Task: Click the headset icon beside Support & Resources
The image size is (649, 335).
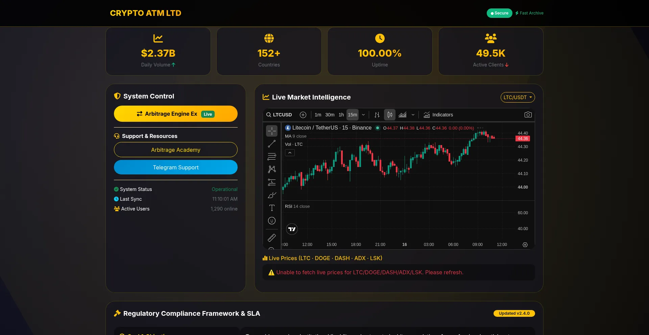Action: (x=117, y=136)
